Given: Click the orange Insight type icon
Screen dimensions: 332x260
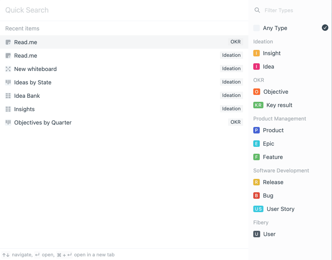Looking at the screenshot, I should click(x=257, y=53).
